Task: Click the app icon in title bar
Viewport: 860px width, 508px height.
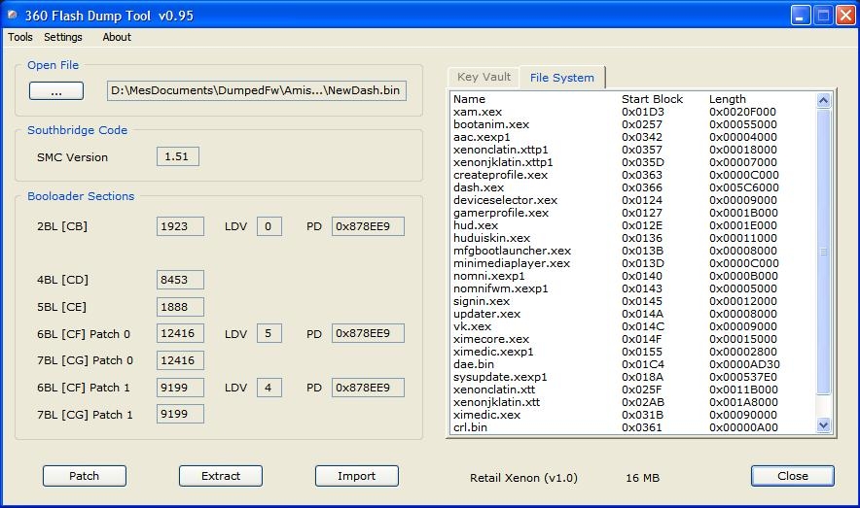Action: pyautogui.click(x=13, y=14)
